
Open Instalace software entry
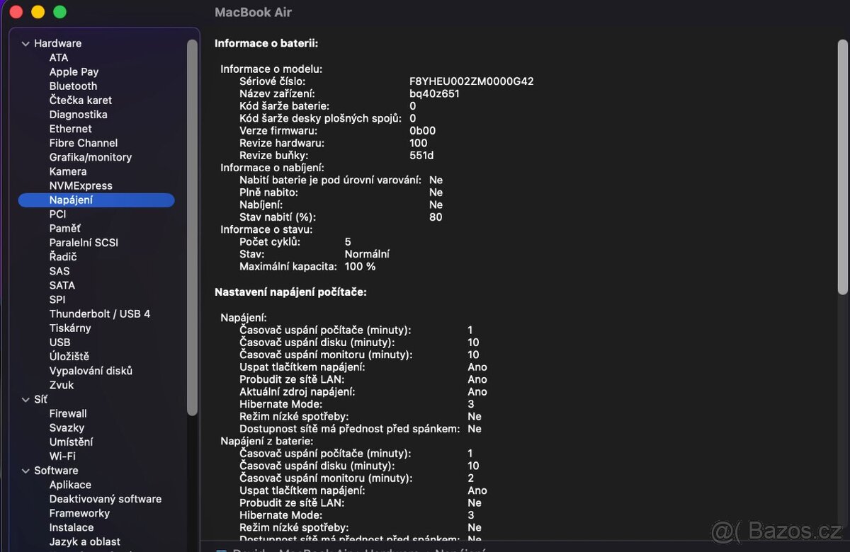click(x=72, y=527)
